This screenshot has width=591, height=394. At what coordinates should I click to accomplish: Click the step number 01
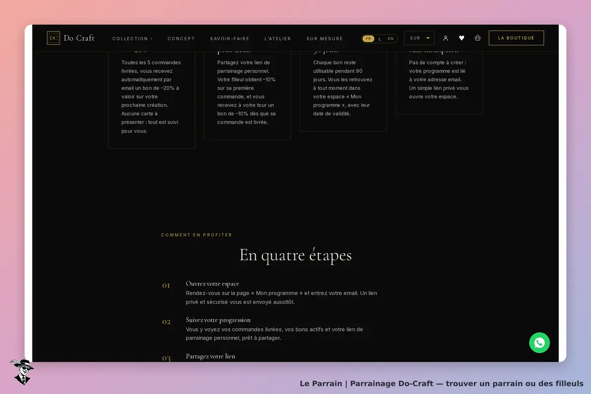(166, 286)
